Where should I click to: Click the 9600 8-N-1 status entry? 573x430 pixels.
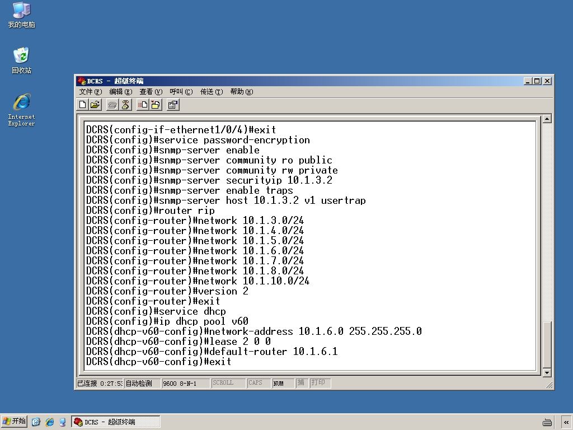[186, 383]
